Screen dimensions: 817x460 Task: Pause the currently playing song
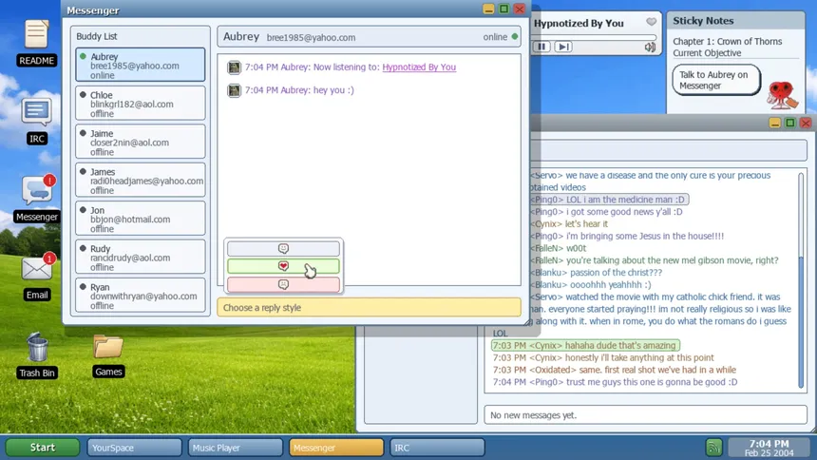541,47
